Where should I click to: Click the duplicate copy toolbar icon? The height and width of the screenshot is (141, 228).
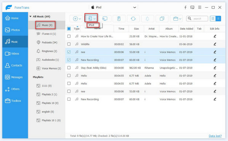click(x=162, y=19)
